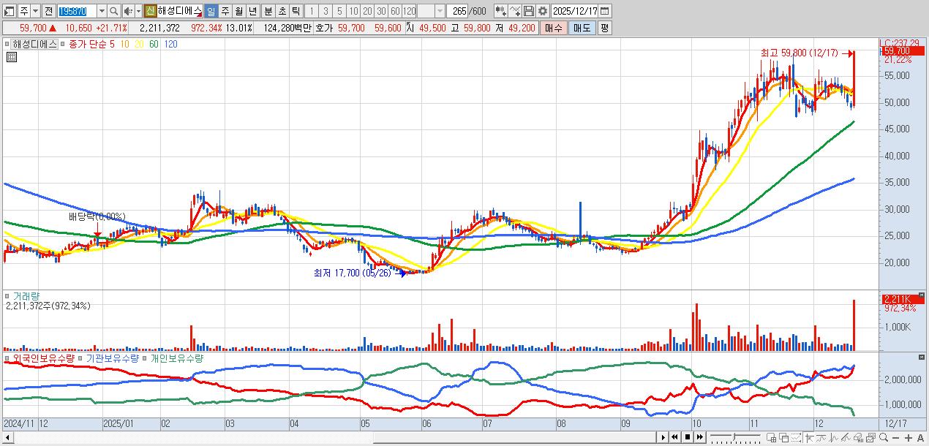The width and height of the screenshot is (929, 446).
Task: Click the eraser icon in bottom toolbar
Action: (x=859, y=438)
